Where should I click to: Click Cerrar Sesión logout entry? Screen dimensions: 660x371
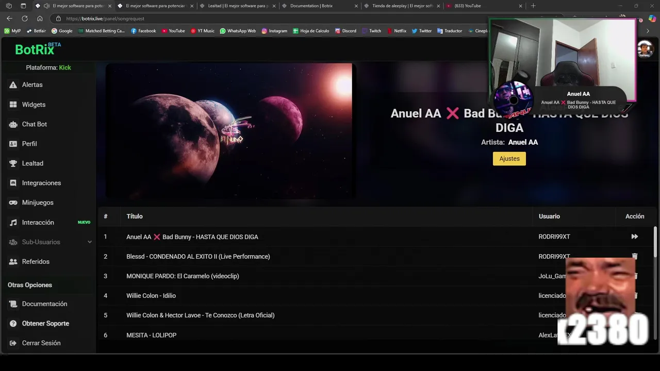point(41,343)
